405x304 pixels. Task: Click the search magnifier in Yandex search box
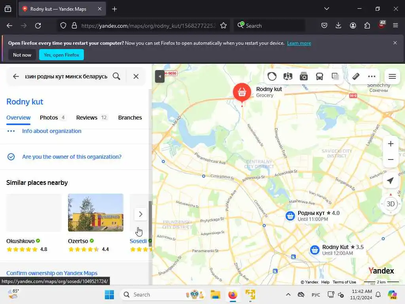click(x=117, y=76)
